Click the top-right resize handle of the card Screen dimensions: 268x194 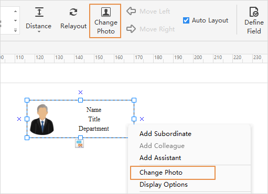[x=134, y=100]
